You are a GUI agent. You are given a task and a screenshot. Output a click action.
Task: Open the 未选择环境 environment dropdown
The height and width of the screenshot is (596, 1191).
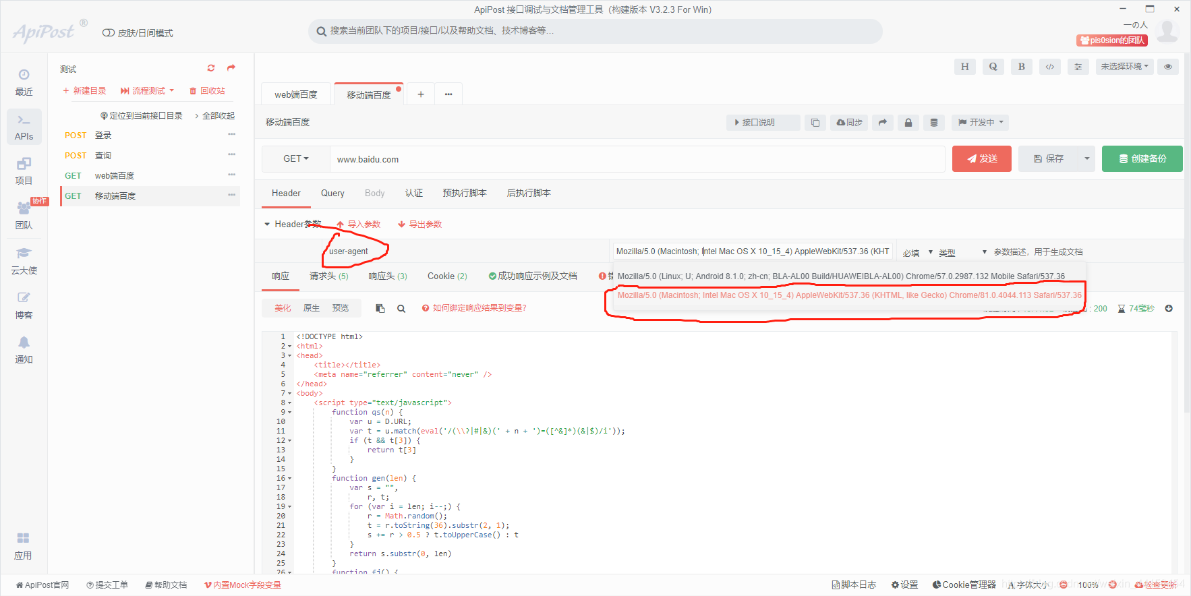coord(1125,67)
